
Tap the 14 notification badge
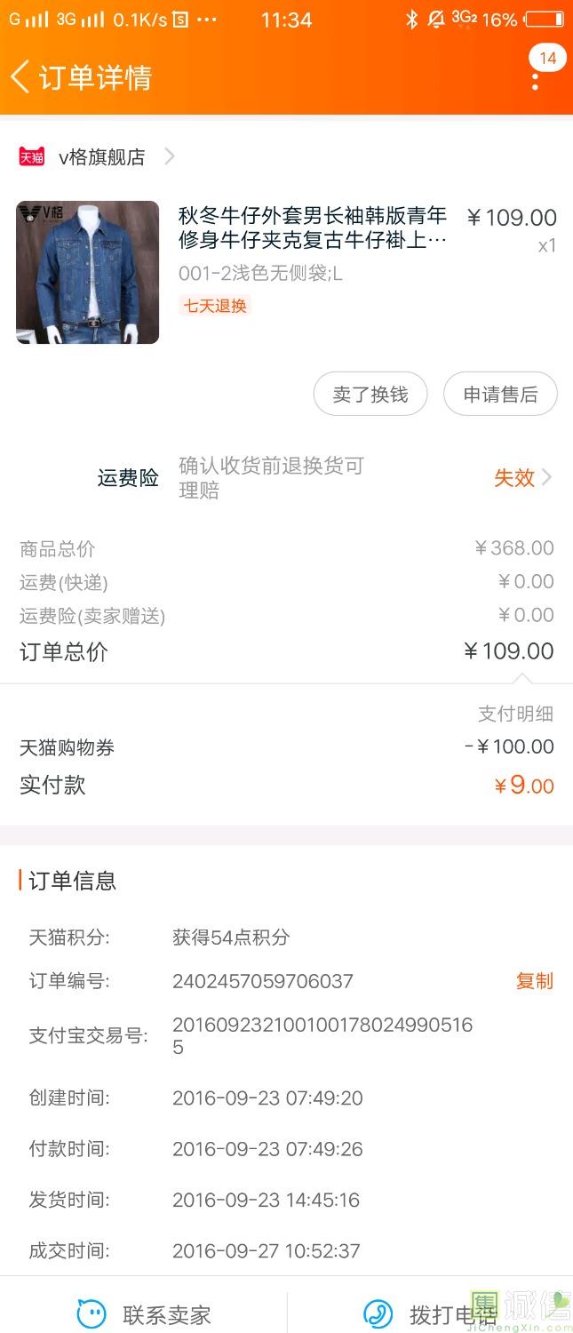click(x=547, y=59)
